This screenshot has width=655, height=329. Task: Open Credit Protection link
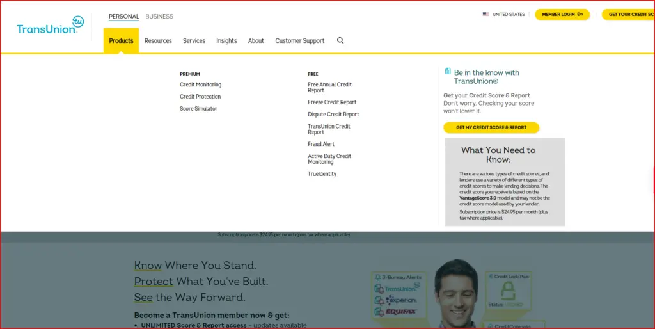tap(200, 97)
